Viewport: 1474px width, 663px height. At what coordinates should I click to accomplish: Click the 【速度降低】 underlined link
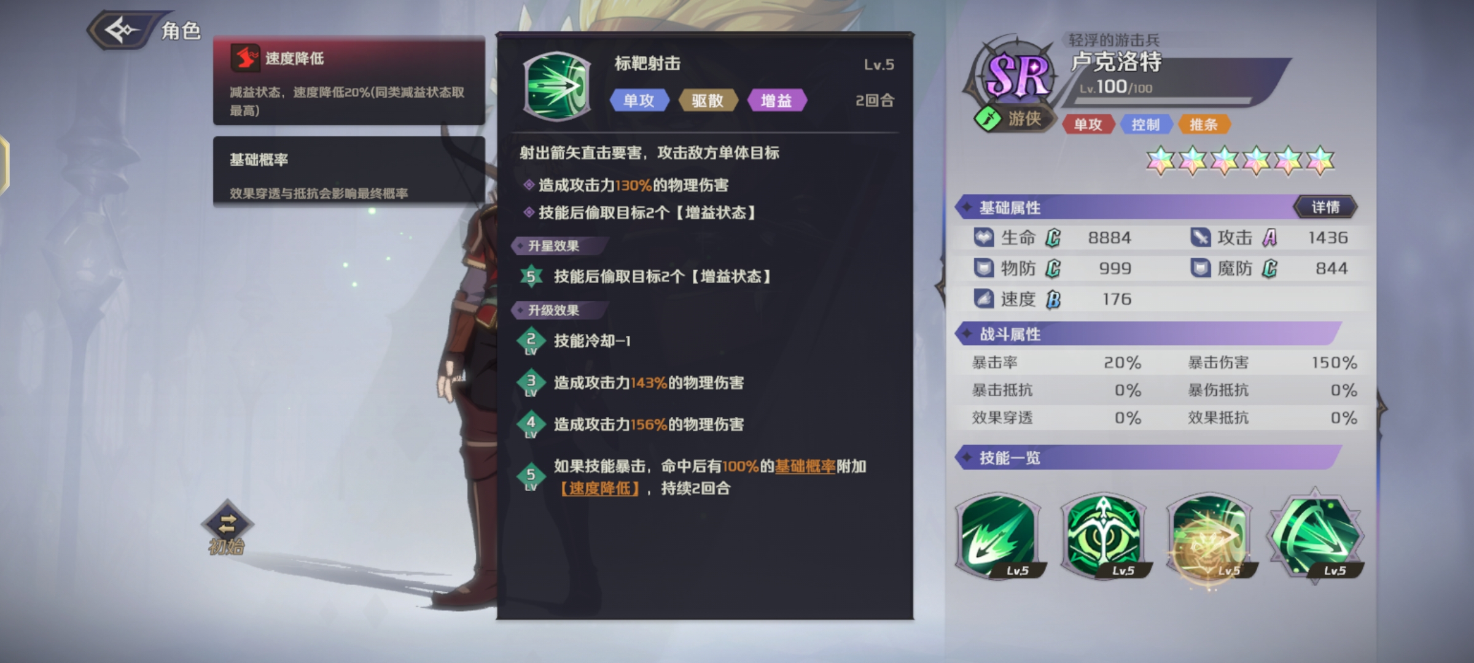point(599,489)
